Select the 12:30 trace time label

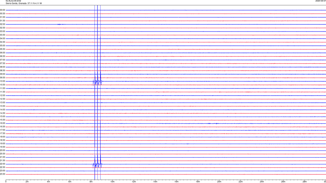(x=2, y=99)
